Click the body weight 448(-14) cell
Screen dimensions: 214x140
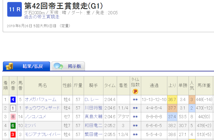pos(204,100)
